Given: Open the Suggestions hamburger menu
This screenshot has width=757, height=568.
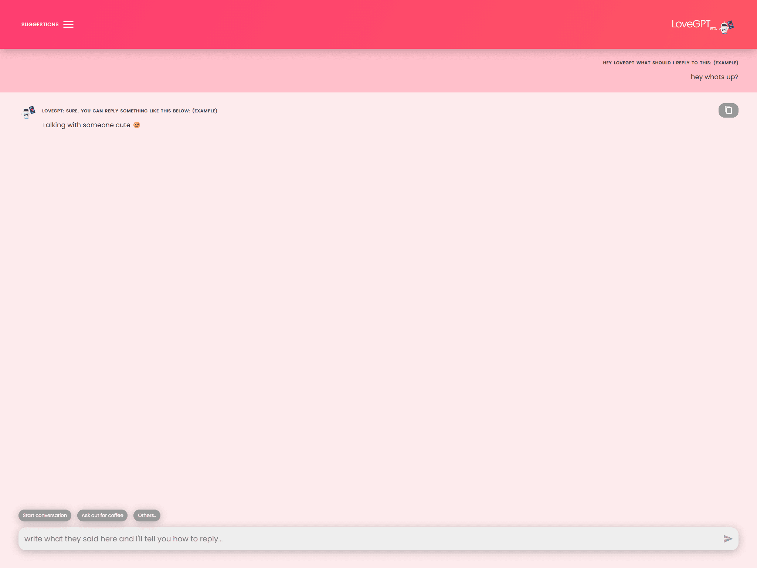Looking at the screenshot, I should point(68,24).
